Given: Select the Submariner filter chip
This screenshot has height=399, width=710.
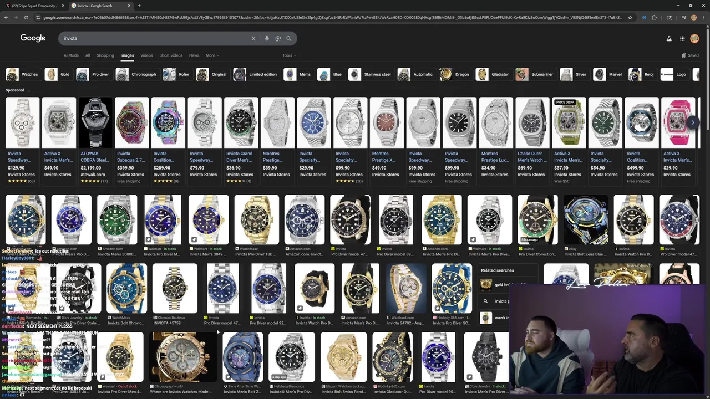Looking at the screenshot, I should 535,74.
